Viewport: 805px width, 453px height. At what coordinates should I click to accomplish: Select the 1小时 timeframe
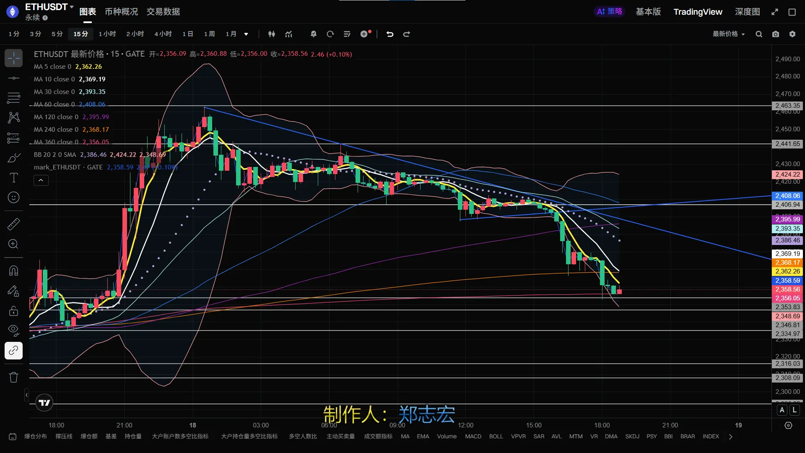(107, 34)
